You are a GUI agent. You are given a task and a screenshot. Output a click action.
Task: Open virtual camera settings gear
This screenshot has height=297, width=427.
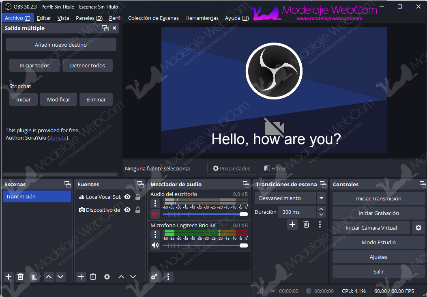[418, 228]
